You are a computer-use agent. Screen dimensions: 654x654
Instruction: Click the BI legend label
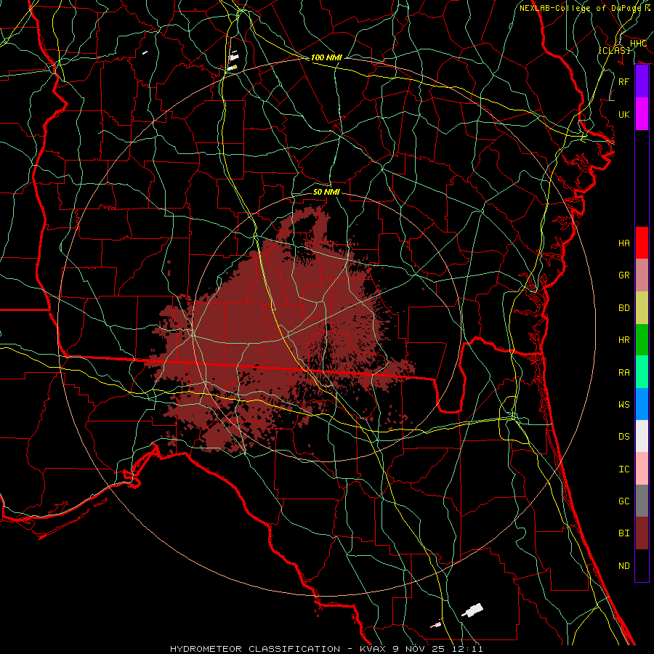coord(624,533)
